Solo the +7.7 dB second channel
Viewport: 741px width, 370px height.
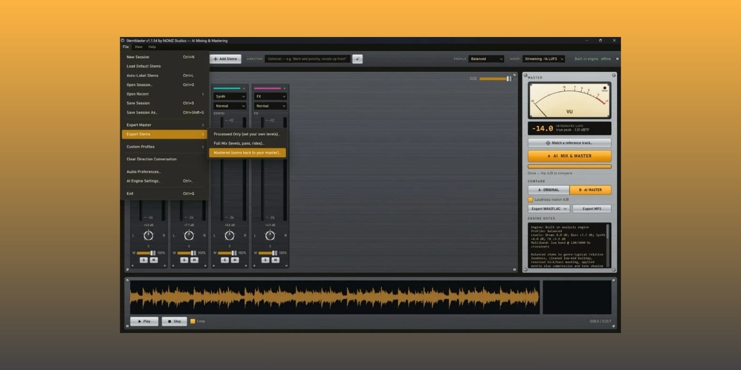tap(184, 260)
